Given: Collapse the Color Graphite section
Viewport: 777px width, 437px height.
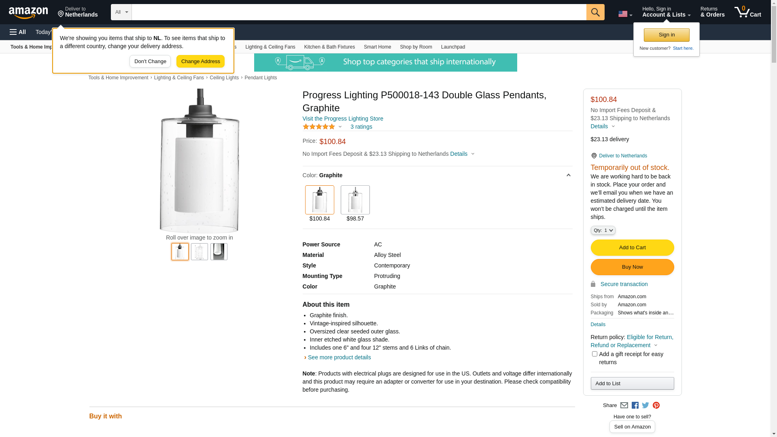Looking at the screenshot, I should coord(568,175).
